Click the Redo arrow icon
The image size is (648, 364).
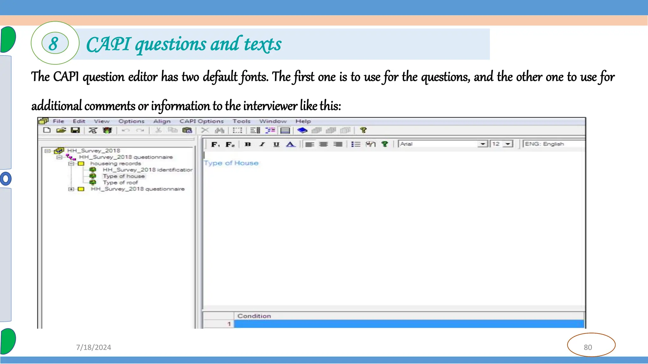point(140,130)
